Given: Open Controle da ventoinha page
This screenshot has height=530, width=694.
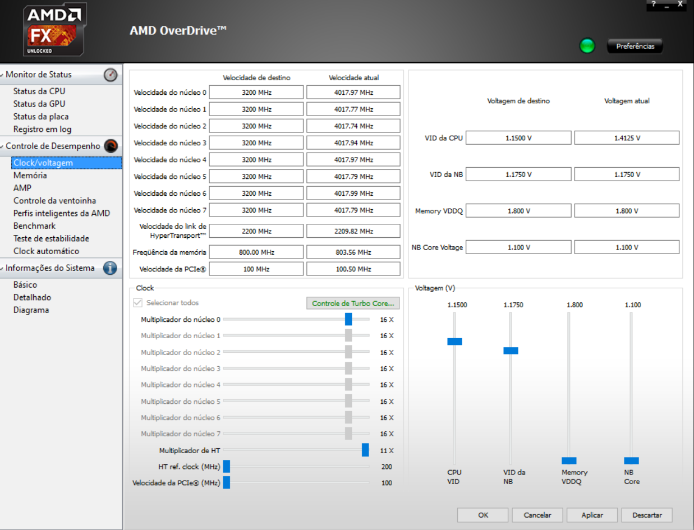Looking at the screenshot, I should (54, 201).
